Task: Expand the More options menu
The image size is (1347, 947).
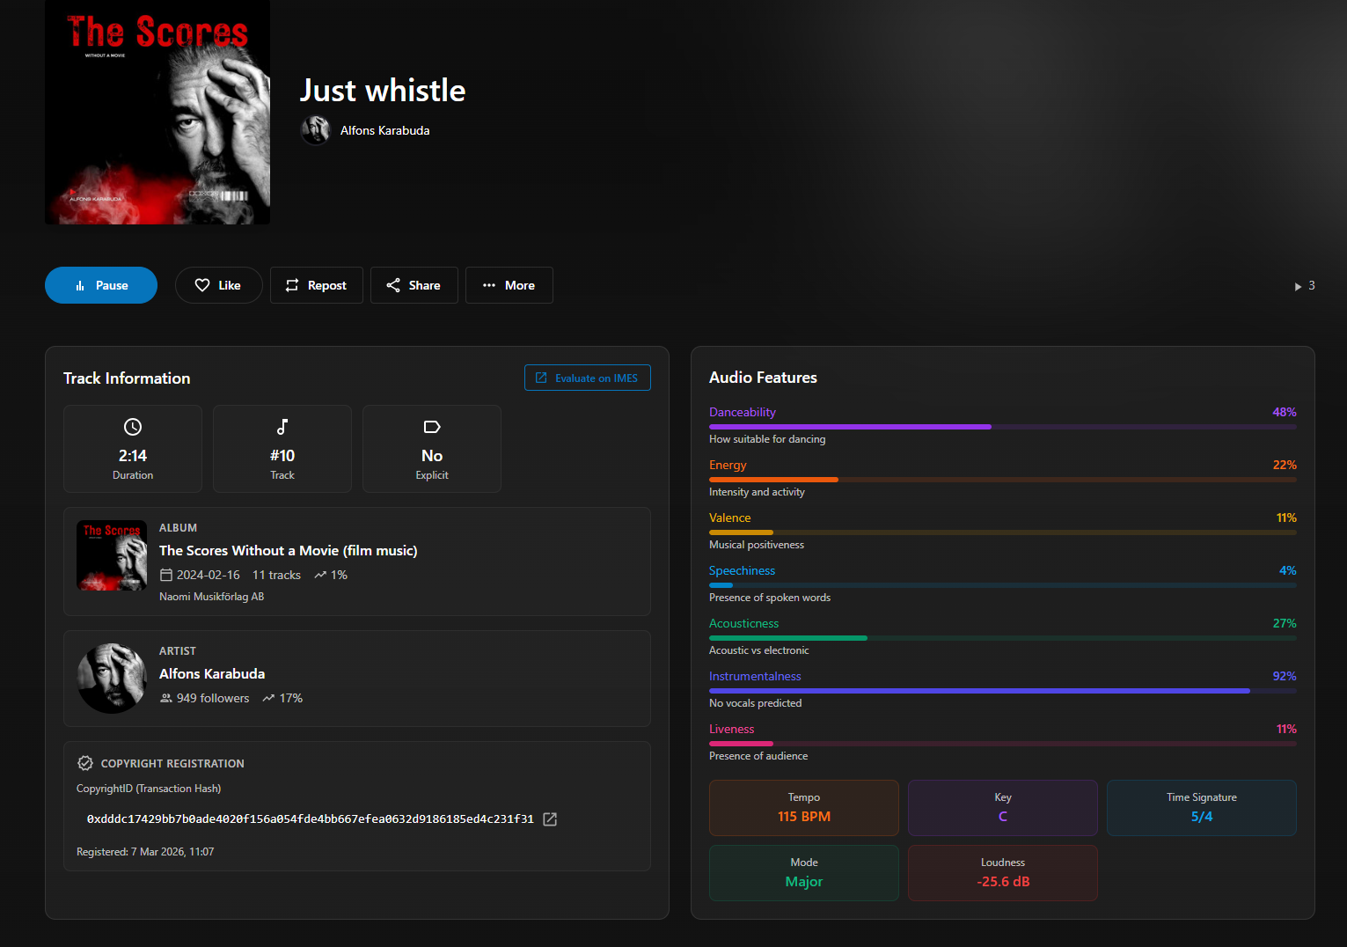Action: pyautogui.click(x=509, y=285)
